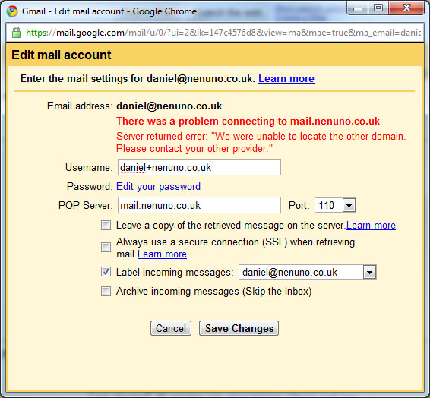Open Learn more link about leaving server copy

tap(371, 226)
